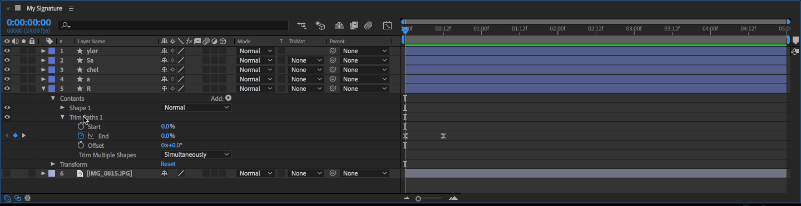Expand the ylor layer properties
The height and width of the screenshot is (206, 801).
[43, 51]
